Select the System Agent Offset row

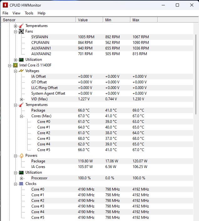point(112,93)
